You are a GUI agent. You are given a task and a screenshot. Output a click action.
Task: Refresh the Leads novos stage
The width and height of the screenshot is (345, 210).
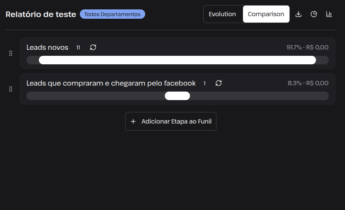(x=93, y=47)
